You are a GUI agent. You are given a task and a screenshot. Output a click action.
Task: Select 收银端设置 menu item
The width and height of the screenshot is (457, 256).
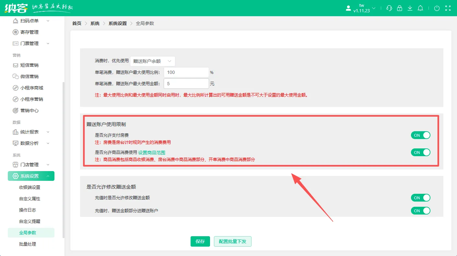(29, 187)
